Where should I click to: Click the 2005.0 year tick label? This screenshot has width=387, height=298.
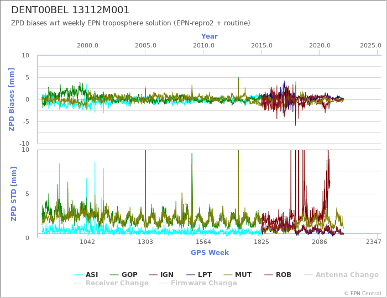tap(145, 46)
